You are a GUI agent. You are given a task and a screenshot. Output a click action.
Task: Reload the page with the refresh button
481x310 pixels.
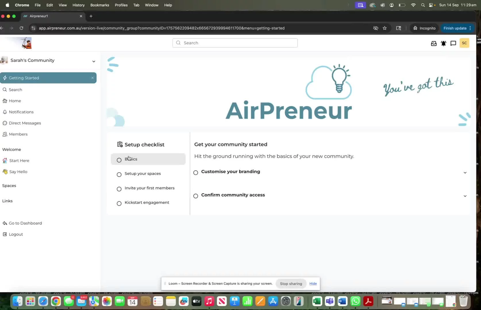[21, 28]
